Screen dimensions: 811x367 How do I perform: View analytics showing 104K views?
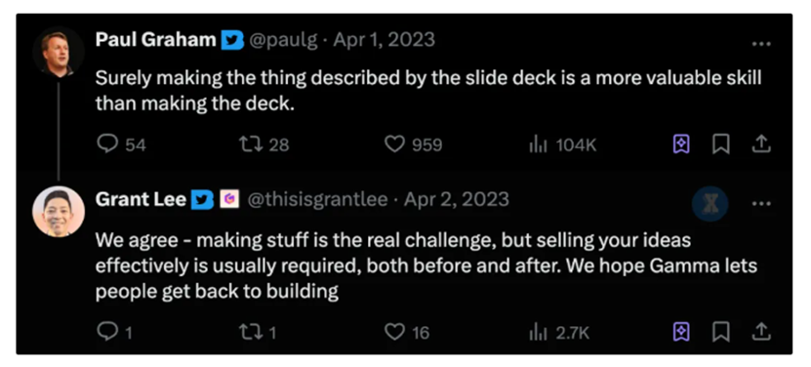coord(563,144)
